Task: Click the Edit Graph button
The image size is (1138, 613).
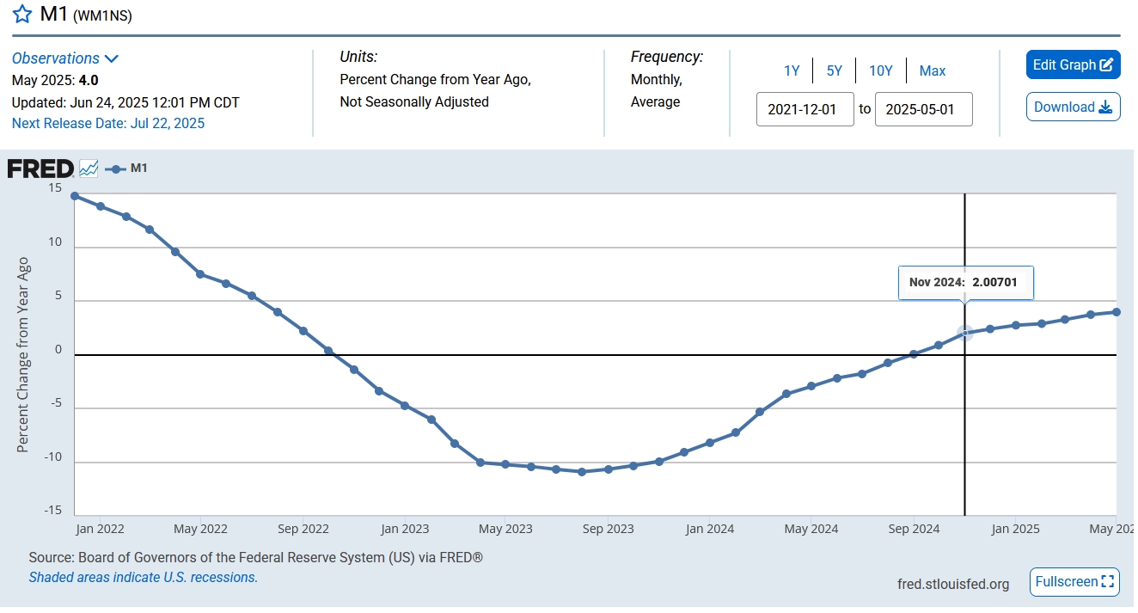Action: point(1073,64)
